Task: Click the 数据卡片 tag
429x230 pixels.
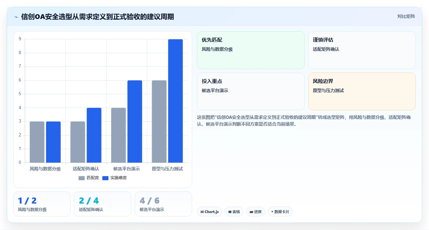Action: click(x=280, y=212)
